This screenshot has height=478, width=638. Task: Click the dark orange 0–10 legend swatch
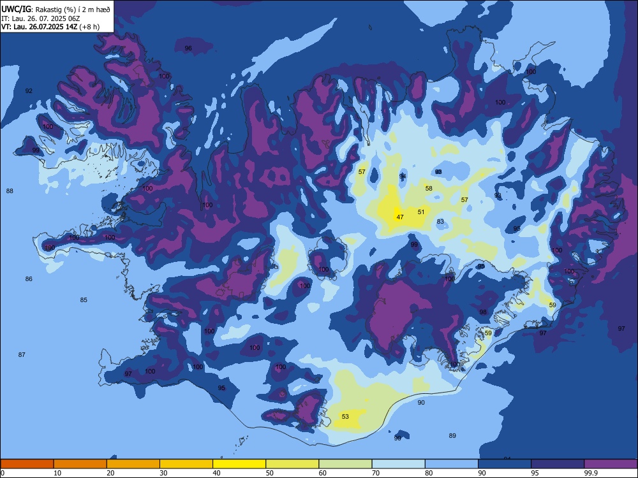click(x=27, y=464)
